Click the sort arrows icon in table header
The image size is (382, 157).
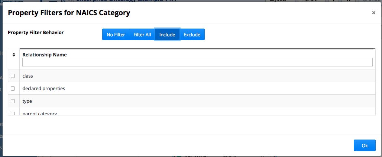click(x=14, y=55)
